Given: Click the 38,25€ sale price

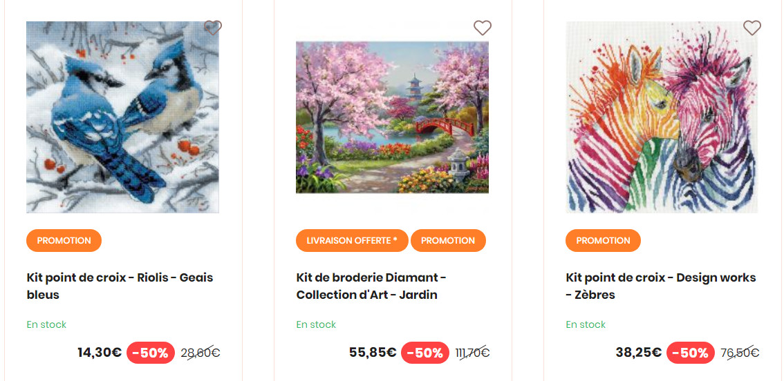Looking at the screenshot, I should coord(638,353).
